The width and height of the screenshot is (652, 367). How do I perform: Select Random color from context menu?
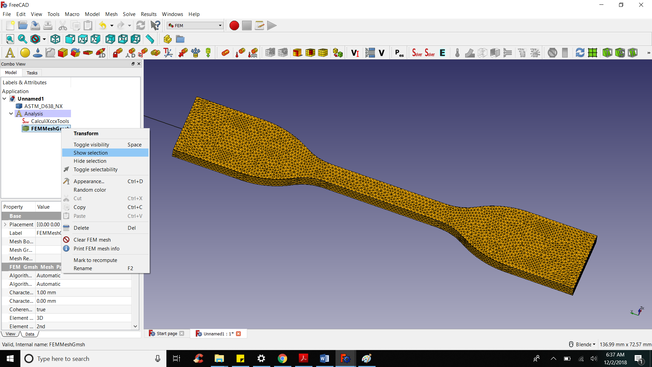(90, 190)
